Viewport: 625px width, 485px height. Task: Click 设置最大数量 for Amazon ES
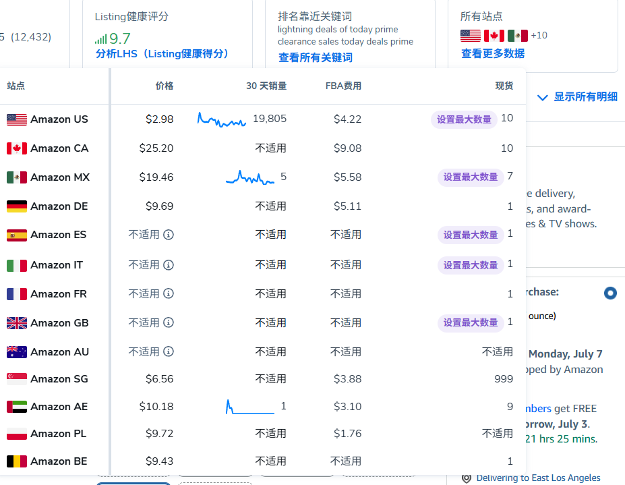click(471, 235)
